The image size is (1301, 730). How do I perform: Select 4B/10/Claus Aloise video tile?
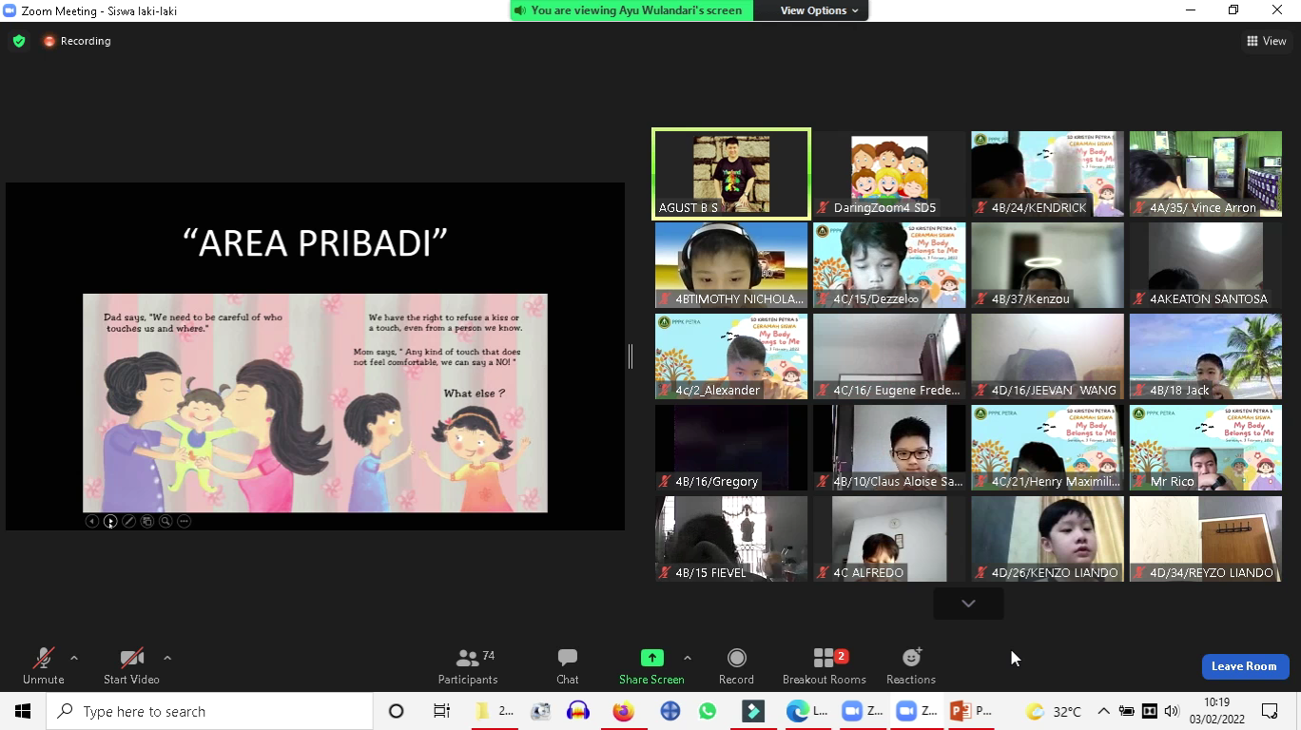point(889,448)
